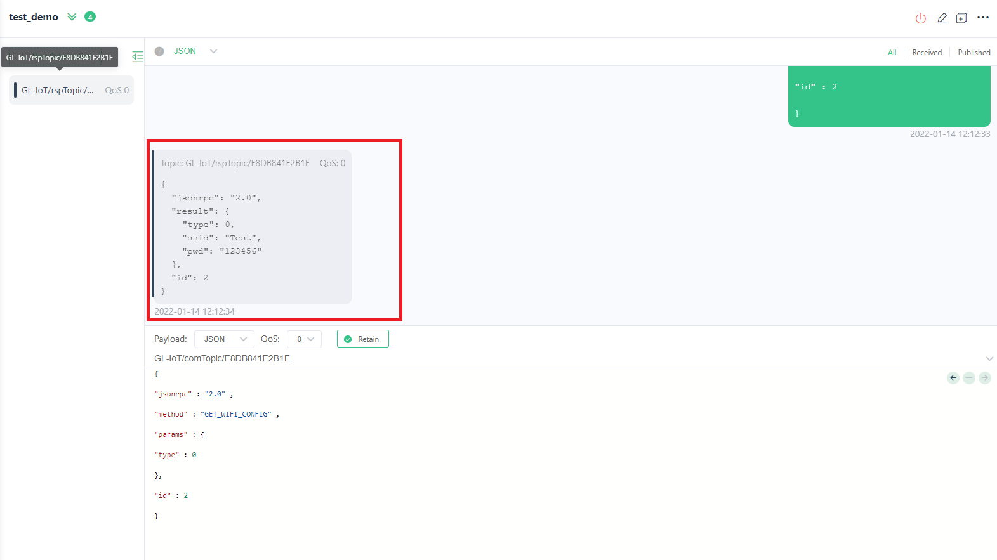Image resolution: width=997 pixels, height=560 pixels.
Task: Go to next payload history arrow
Action: pos(984,378)
